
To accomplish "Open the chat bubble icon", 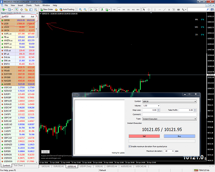I will coord(212,9).
